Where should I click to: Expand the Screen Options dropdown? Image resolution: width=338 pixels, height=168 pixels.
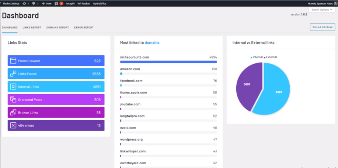[x=322, y=10]
